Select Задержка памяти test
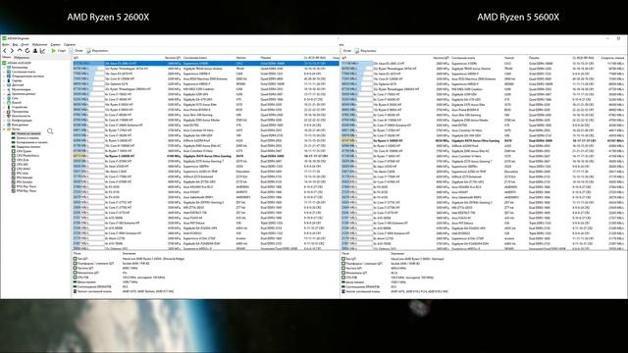 pyautogui.click(x=26, y=147)
